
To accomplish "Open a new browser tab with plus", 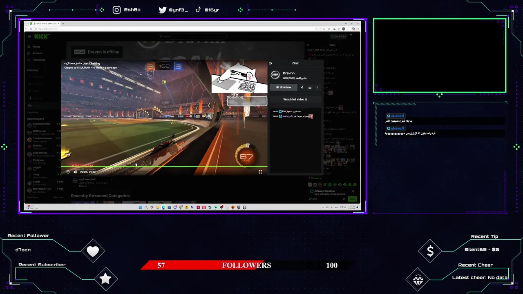I will [63, 24].
